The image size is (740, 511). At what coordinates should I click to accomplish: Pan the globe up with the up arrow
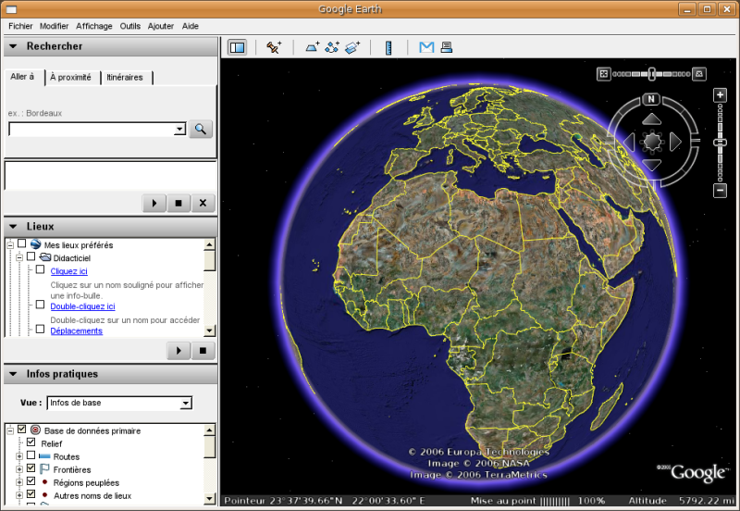coord(652,119)
